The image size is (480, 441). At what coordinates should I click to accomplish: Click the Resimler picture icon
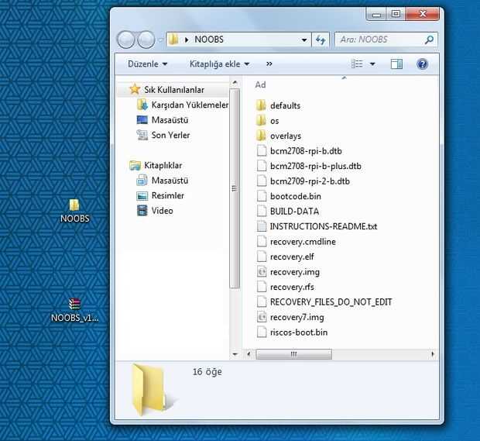click(142, 195)
